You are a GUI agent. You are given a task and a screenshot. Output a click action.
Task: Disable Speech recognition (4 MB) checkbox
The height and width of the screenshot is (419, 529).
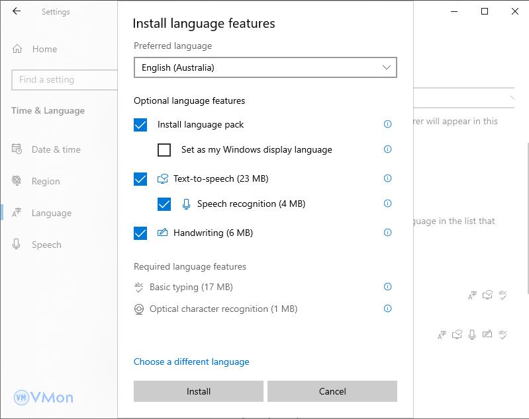pos(164,204)
